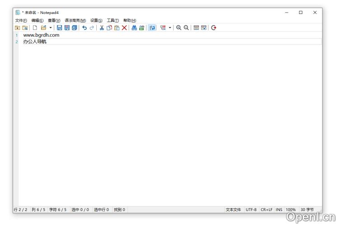Redo the last undone edit
This screenshot has width=339, height=225.
point(92,28)
